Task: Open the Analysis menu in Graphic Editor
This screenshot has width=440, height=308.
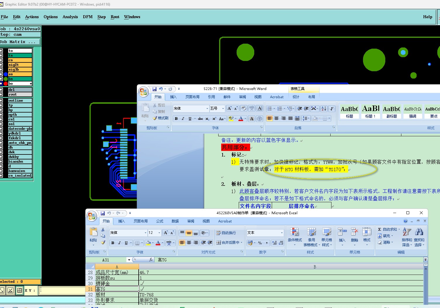Action: coord(70,17)
